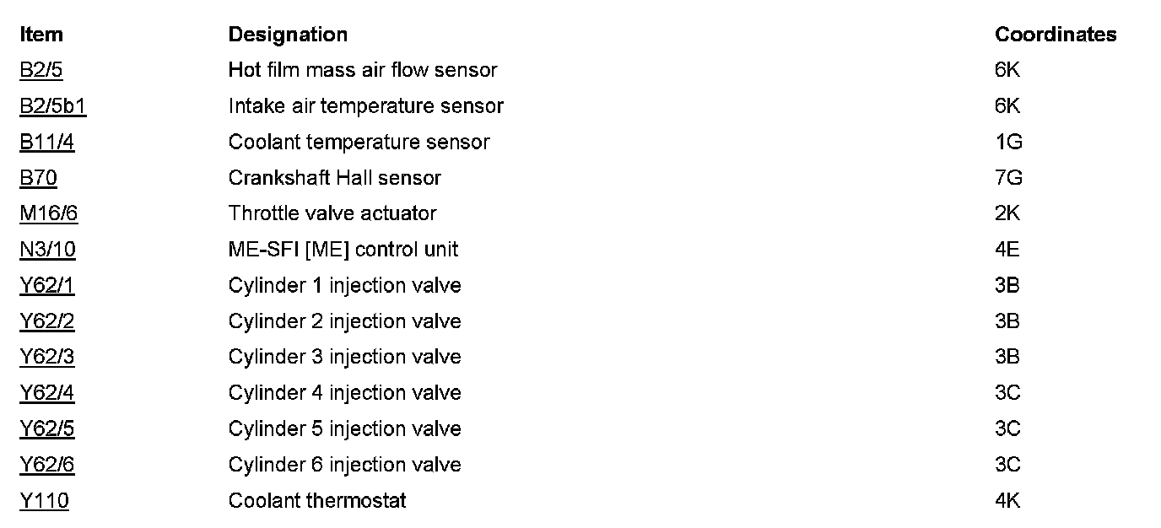Click the Coordinates column header

1055,35
